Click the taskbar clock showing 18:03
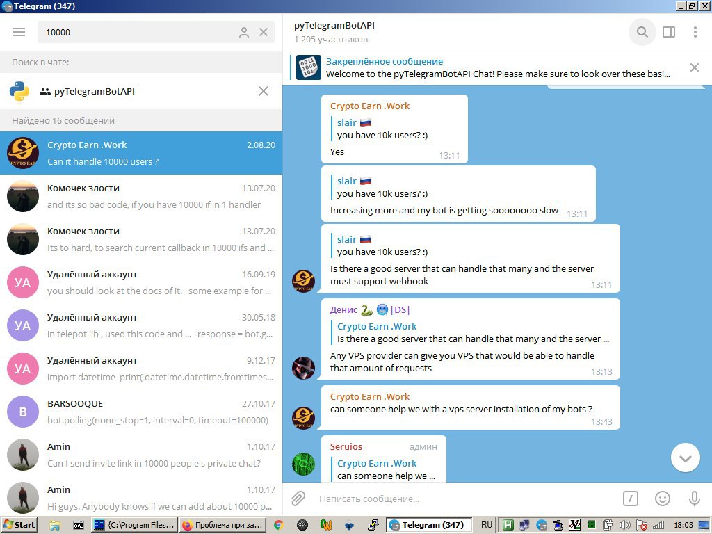 click(x=683, y=525)
